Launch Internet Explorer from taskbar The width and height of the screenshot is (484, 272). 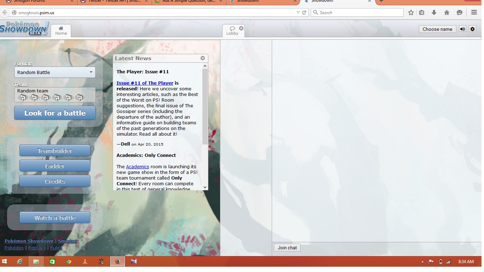pyautogui.click(x=20, y=261)
